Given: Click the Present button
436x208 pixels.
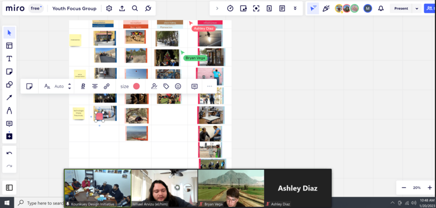Looking at the screenshot, I should click(x=401, y=8).
